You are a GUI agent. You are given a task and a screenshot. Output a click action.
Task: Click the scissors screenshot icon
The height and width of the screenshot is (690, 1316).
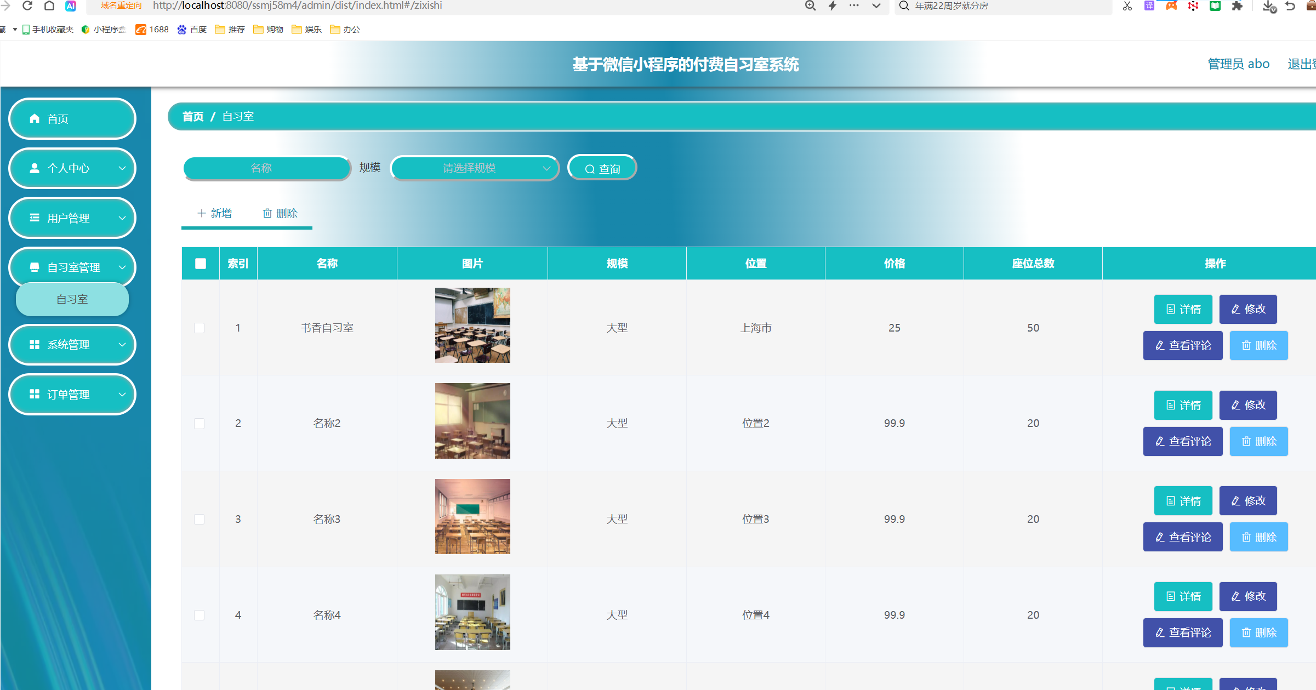coord(1127,6)
